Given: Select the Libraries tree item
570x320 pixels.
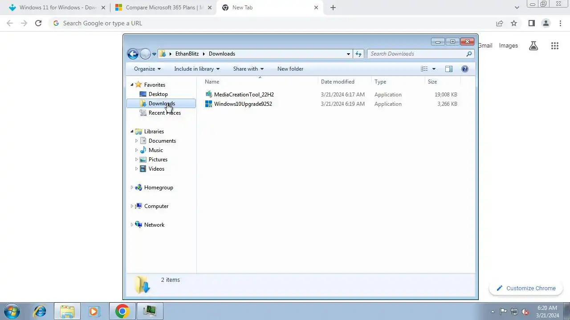Looking at the screenshot, I should click(x=154, y=132).
